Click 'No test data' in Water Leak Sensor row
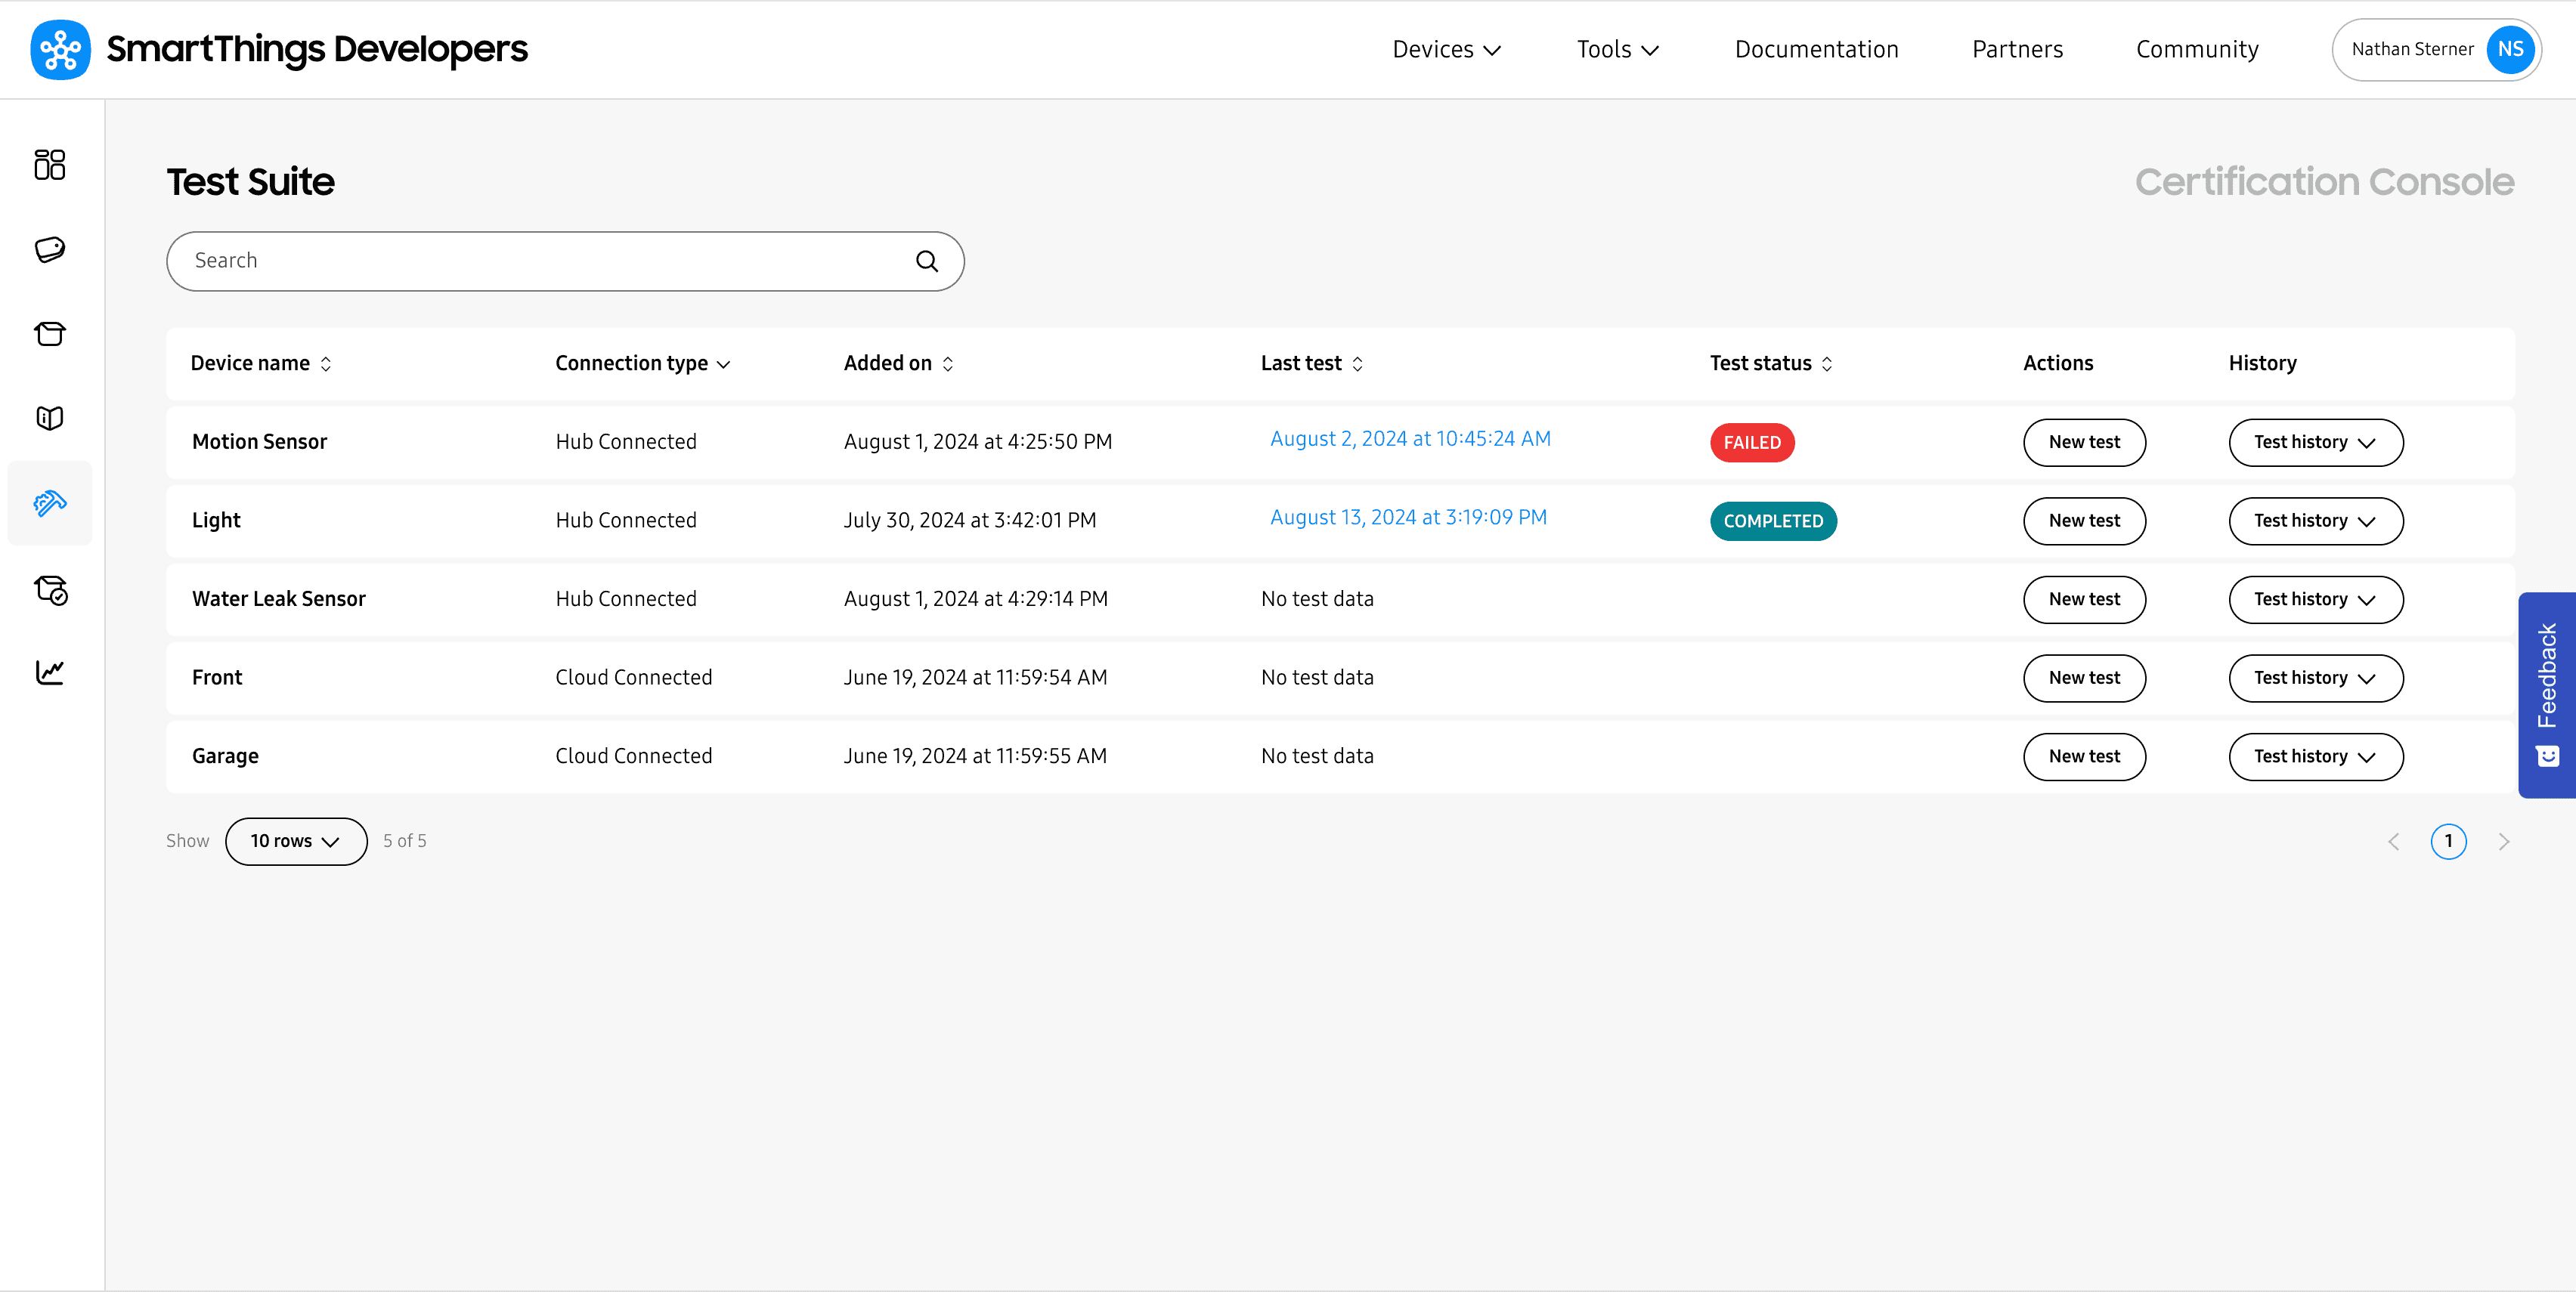Viewport: 2576px width, 1292px height. [x=1317, y=598]
